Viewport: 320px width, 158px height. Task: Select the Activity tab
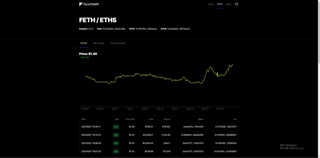coord(83,43)
